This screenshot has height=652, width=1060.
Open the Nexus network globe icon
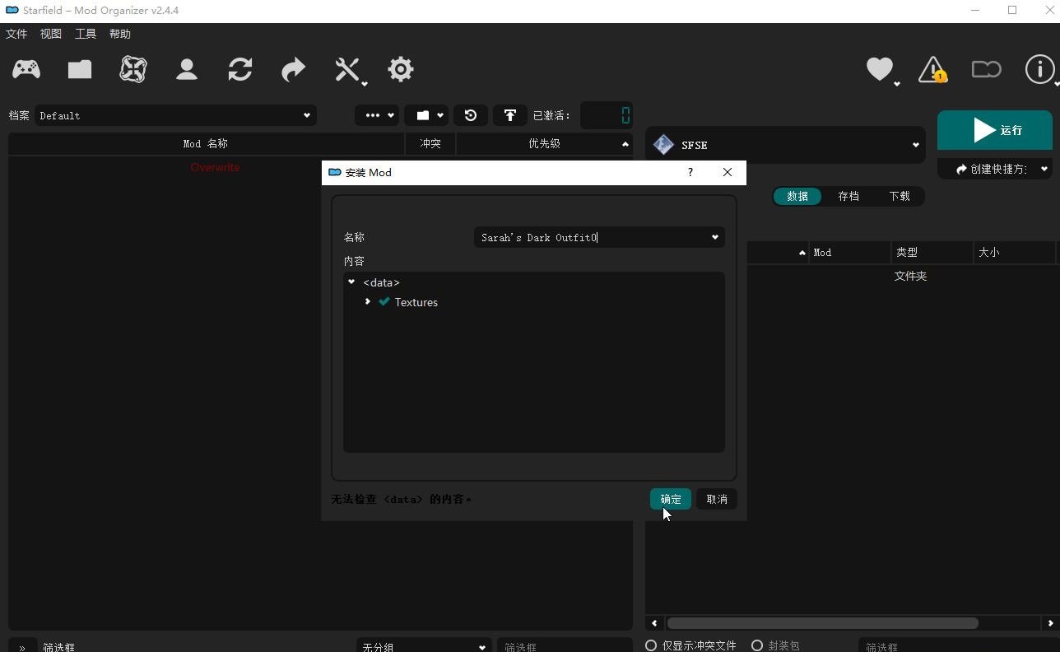(x=132, y=69)
